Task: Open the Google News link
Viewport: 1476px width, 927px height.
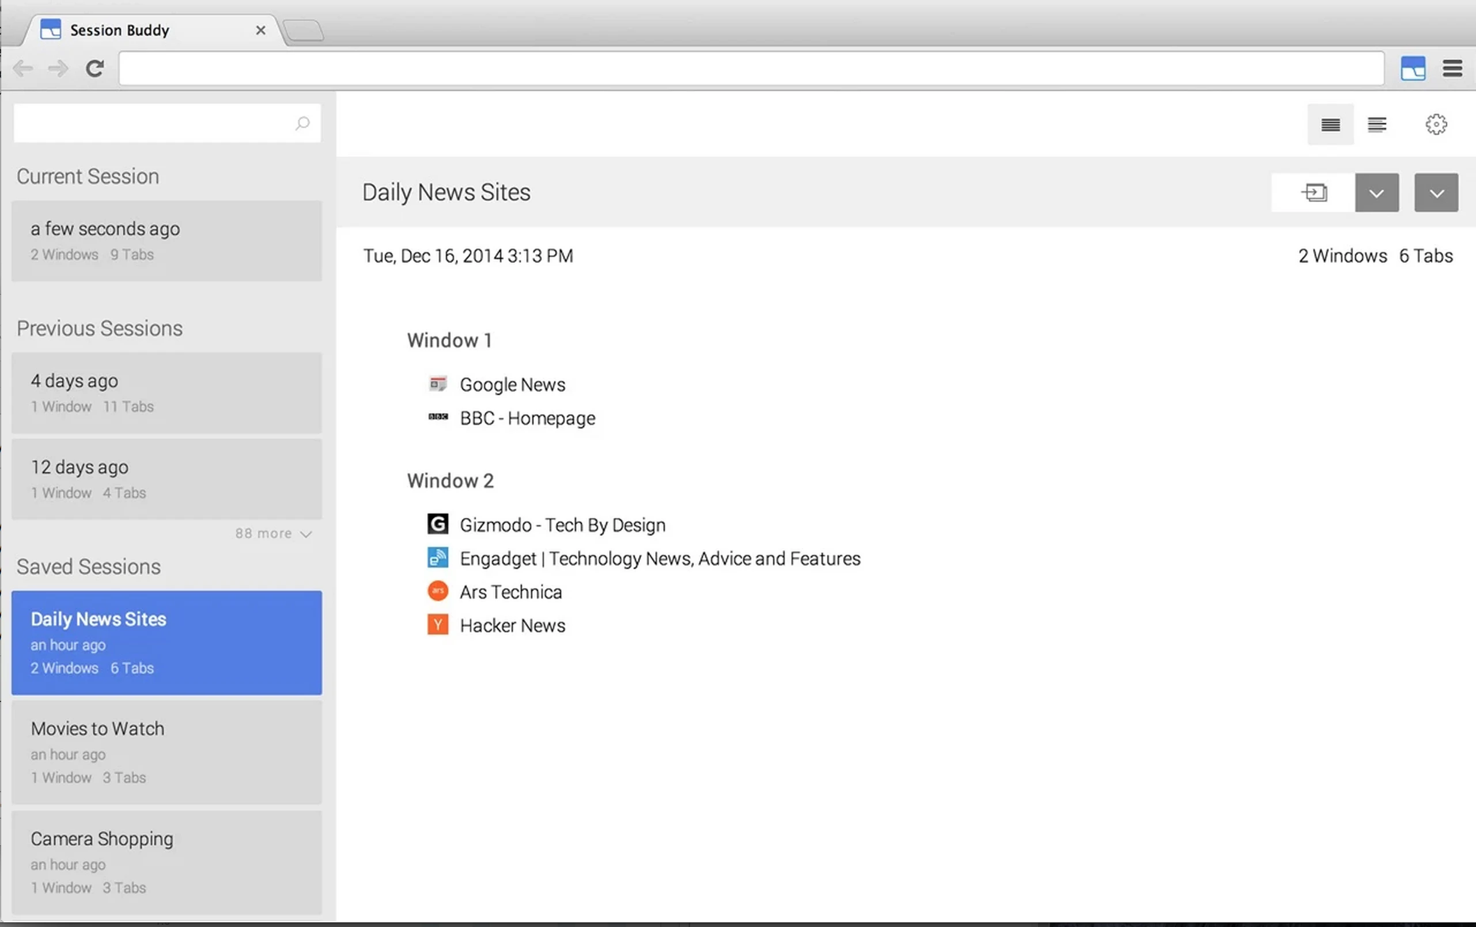Action: tap(512, 385)
